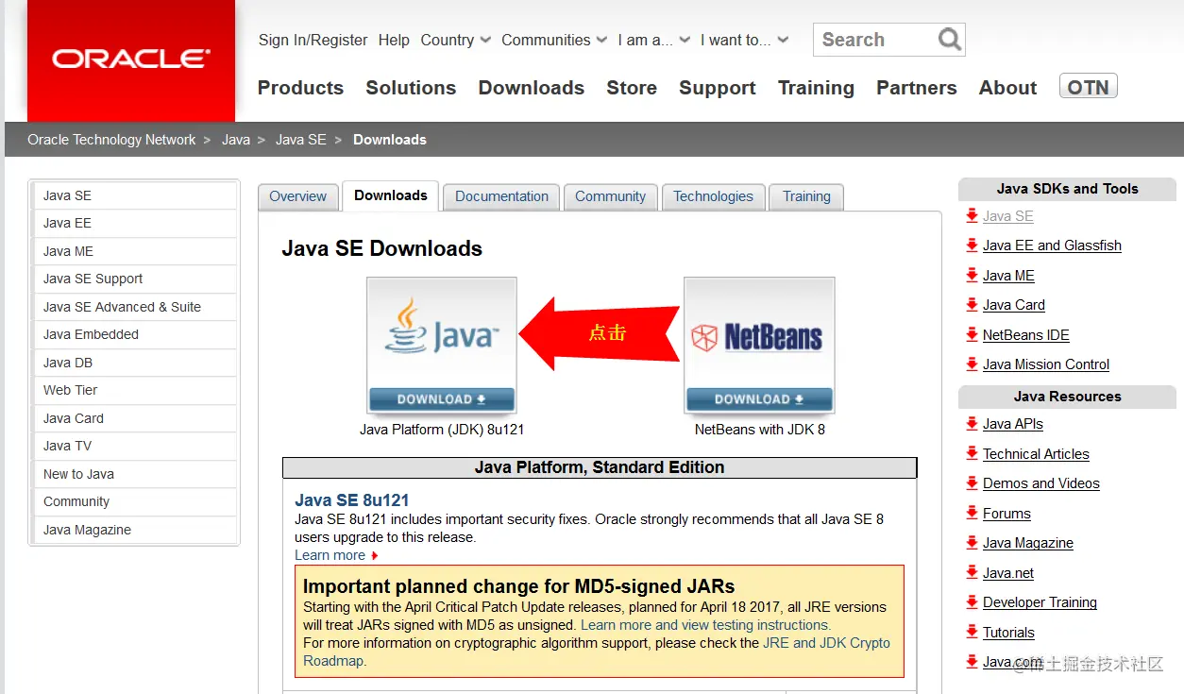Open the Partners menu
1184x694 pixels.
point(916,88)
